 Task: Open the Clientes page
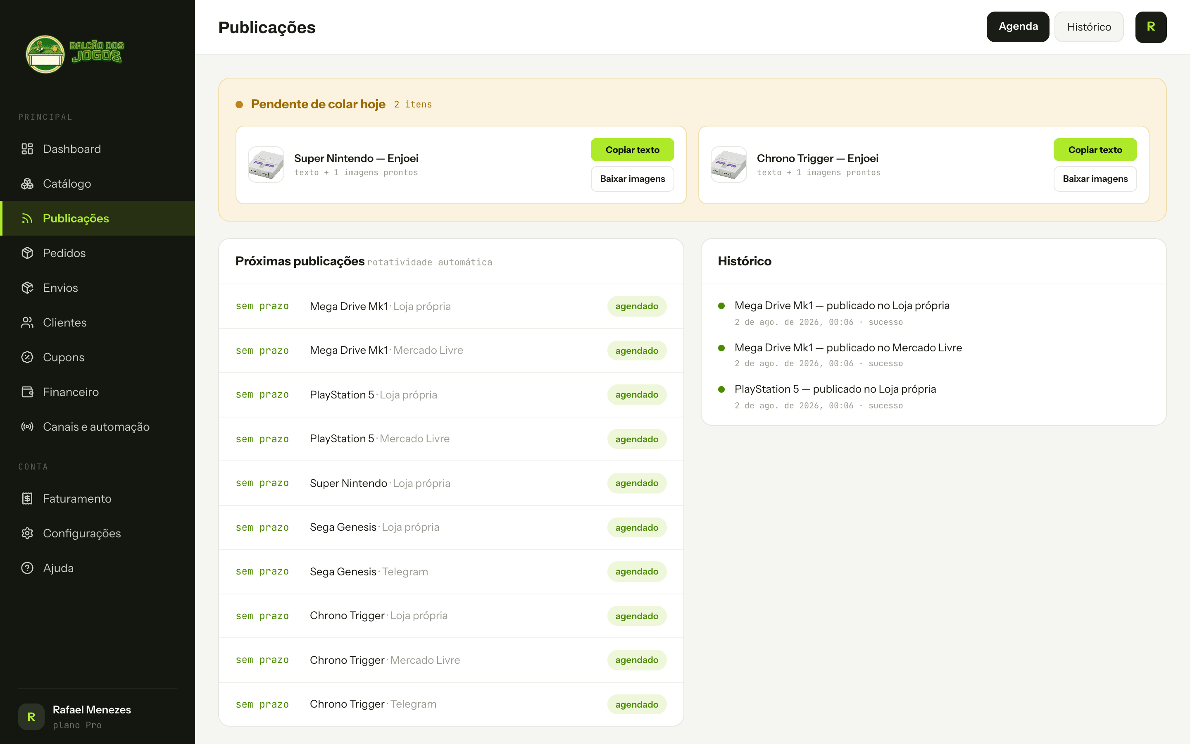[98, 322]
